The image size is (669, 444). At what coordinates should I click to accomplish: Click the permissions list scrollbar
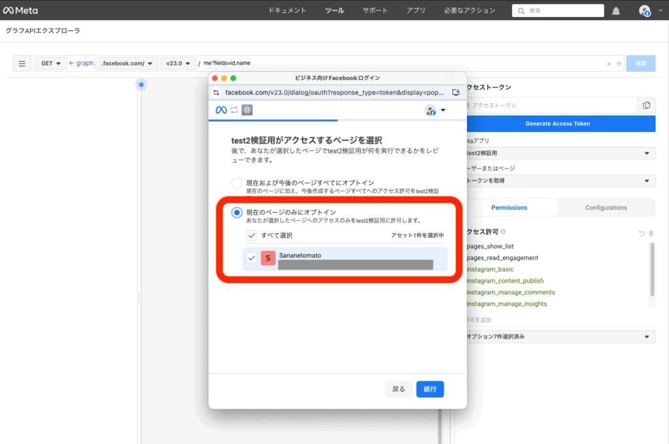[652, 270]
